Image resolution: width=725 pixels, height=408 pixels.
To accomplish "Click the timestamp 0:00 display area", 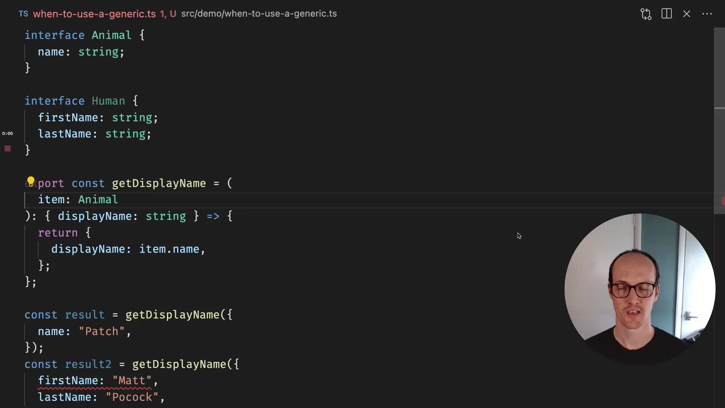I will coord(8,133).
